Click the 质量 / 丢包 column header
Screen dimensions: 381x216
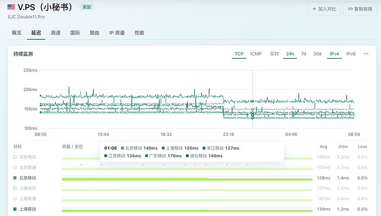tap(72, 146)
